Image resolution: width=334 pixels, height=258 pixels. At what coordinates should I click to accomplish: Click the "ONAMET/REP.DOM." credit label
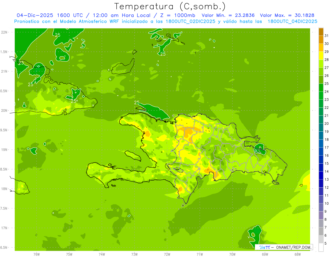(x=293, y=247)
